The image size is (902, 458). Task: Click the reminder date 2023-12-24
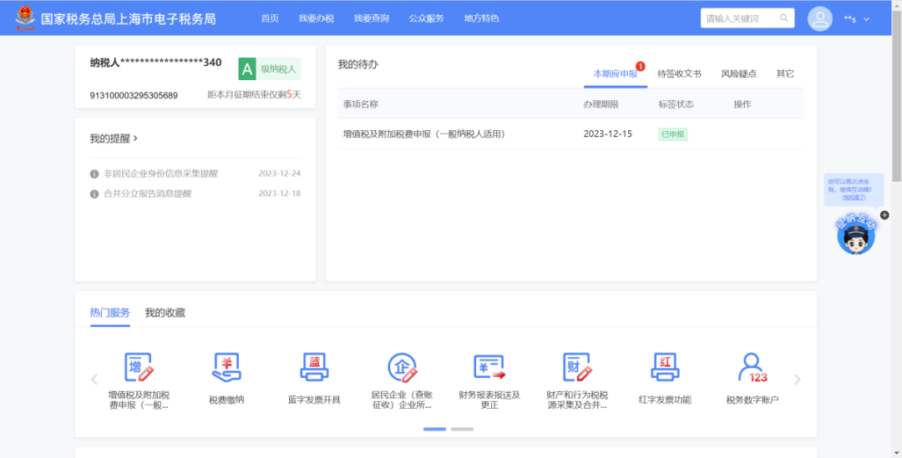coord(280,174)
